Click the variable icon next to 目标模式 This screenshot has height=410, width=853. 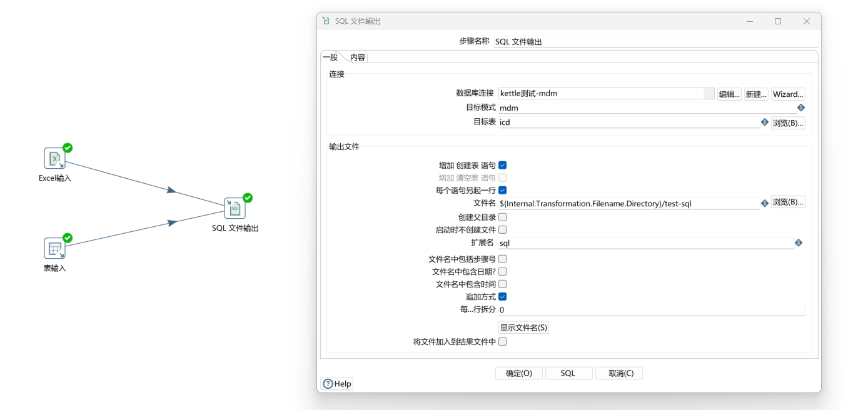click(x=800, y=107)
